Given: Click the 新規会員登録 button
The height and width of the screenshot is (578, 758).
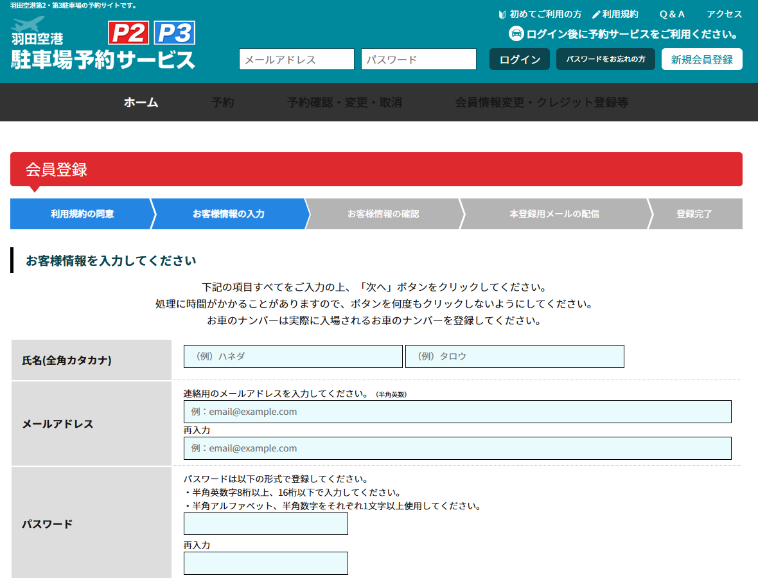Looking at the screenshot, I should click(x=701, y=59).
